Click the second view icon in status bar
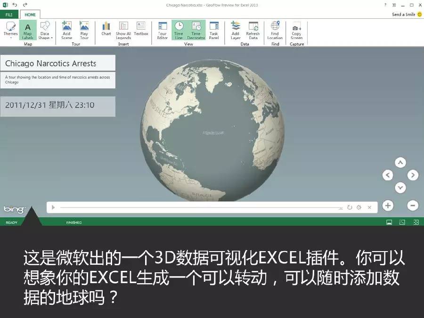The image size is (424, 318). (402, 222)
